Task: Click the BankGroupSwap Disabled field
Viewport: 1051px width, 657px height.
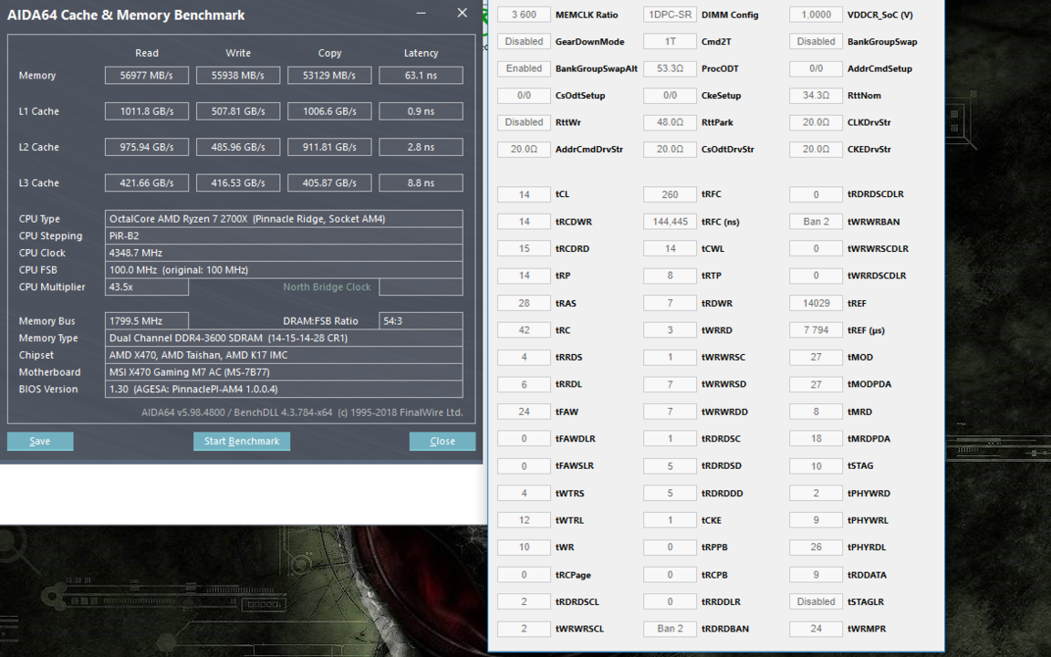Action: 816,42
